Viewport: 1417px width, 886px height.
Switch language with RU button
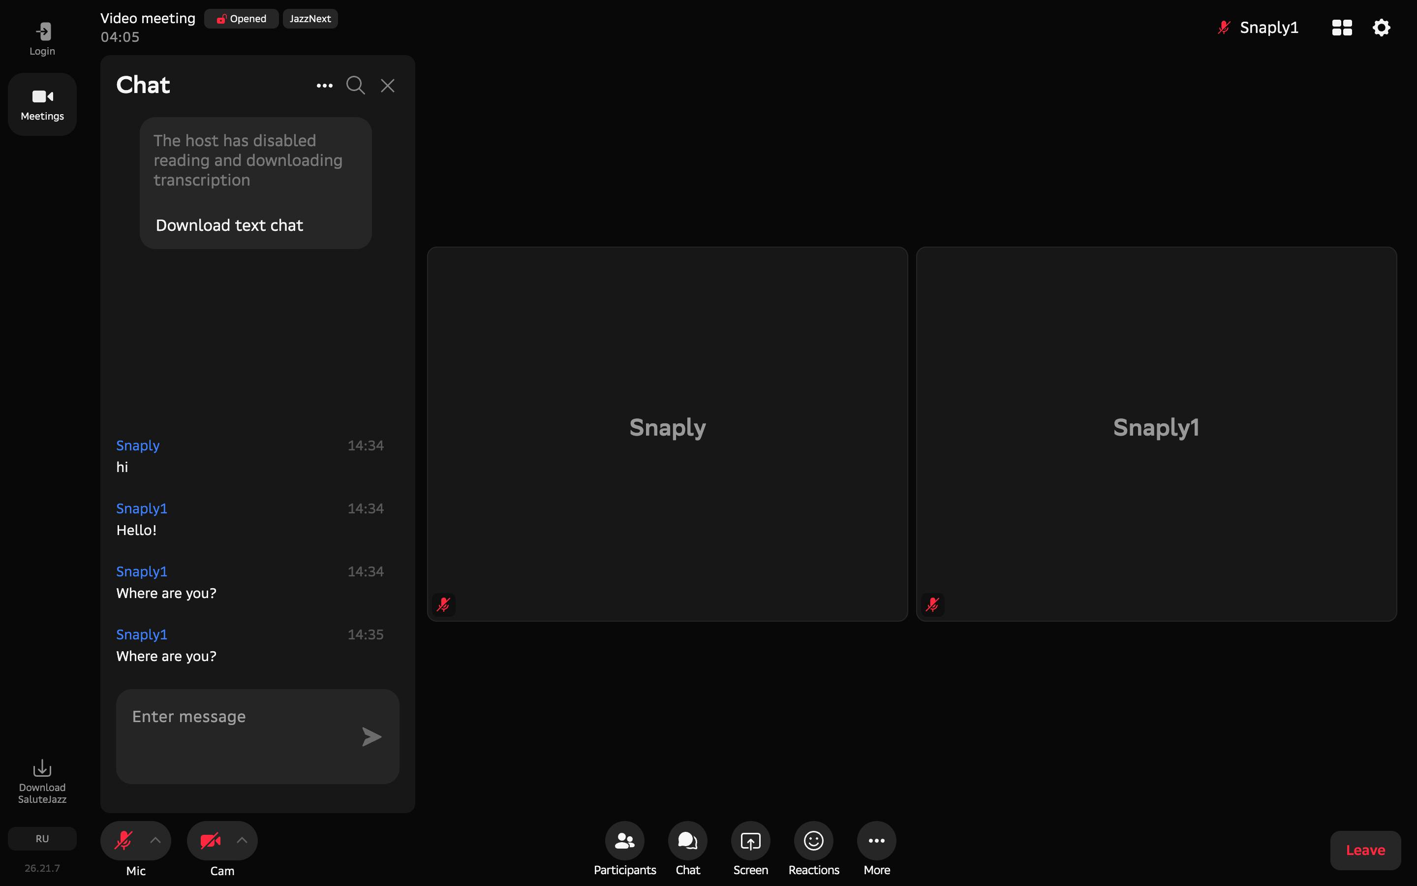click(x=42, y=839)
